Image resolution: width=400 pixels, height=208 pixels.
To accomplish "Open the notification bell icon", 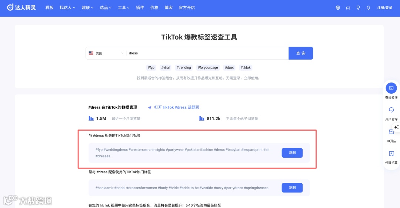I will 369,8.
